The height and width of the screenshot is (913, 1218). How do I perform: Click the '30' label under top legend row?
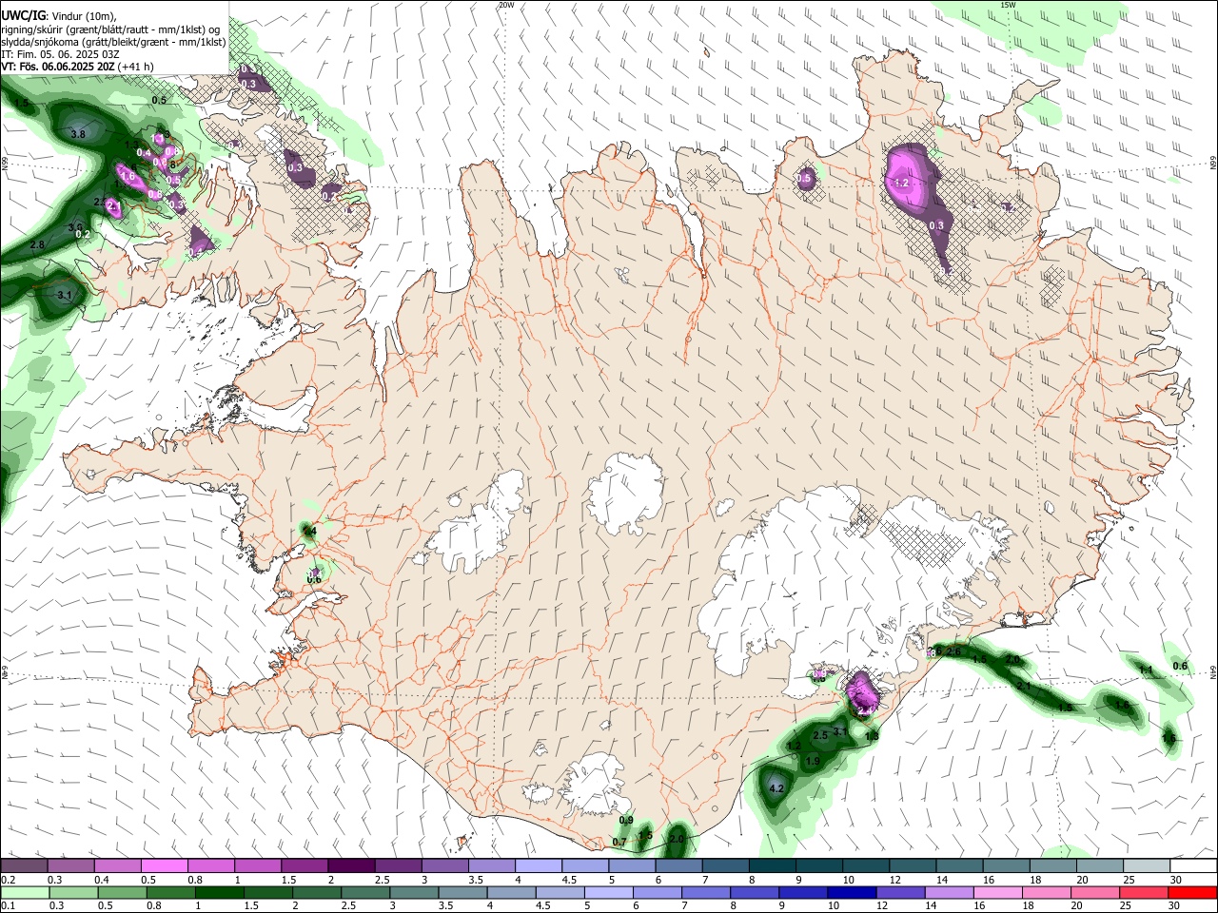pos(1175,880)
